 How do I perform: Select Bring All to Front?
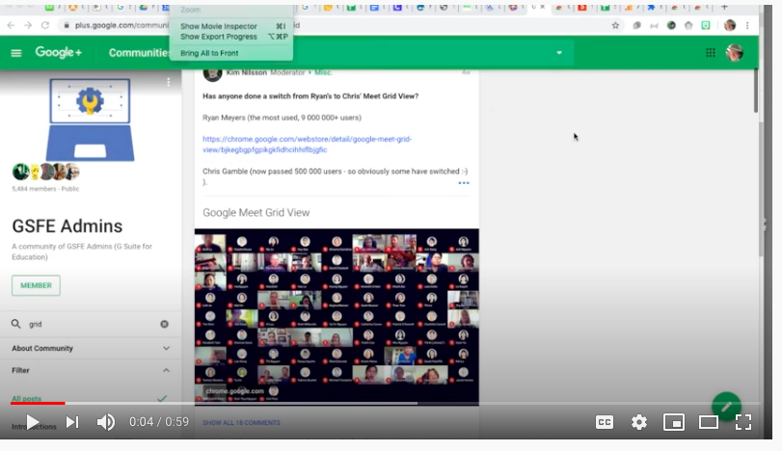(230, 53)
